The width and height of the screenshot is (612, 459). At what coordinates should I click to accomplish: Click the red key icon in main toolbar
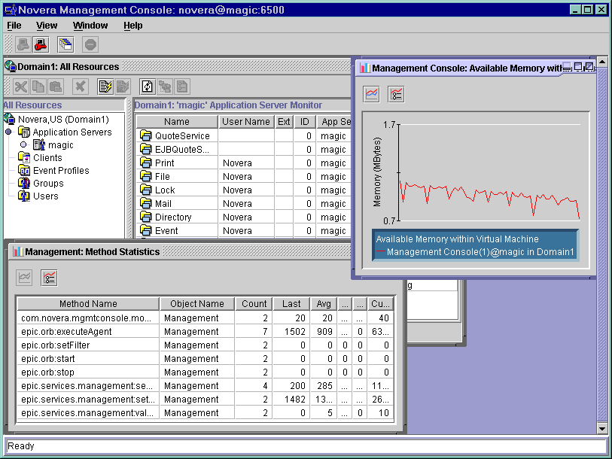pyautogui.click(x=41, y=44)
